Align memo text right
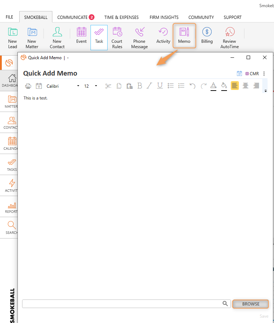 tap(256, 86)
